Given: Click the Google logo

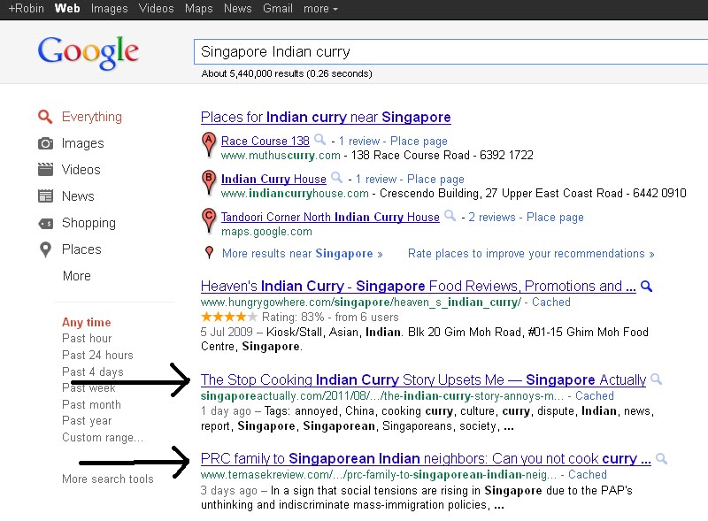Looking at the screenshot, I should tap(88, 52).
